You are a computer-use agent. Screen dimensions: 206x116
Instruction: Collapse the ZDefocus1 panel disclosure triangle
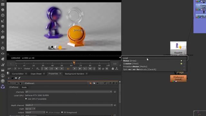9,83
